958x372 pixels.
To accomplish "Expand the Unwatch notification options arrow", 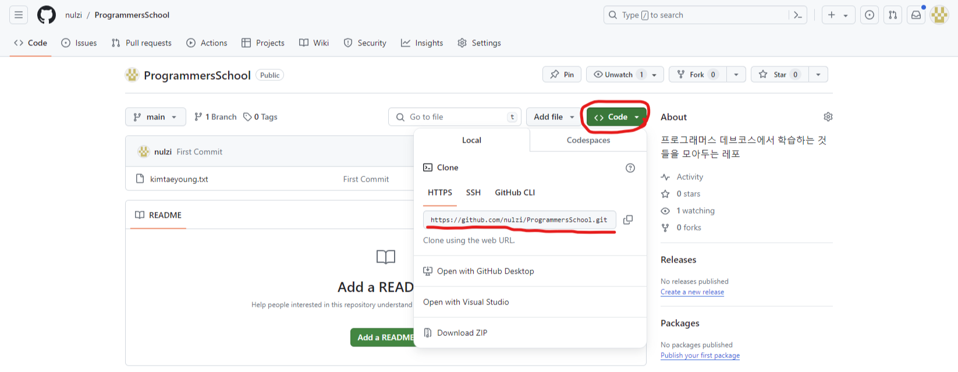I will (655, 75).
